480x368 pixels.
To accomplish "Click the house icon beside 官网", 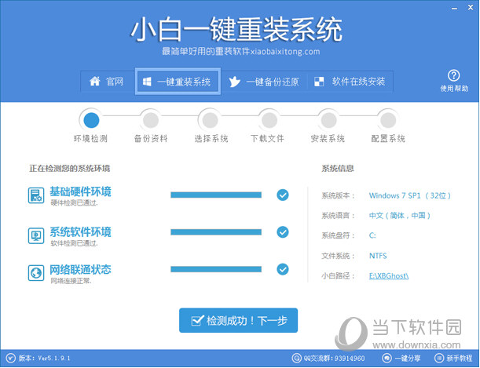I will point(94,82).
